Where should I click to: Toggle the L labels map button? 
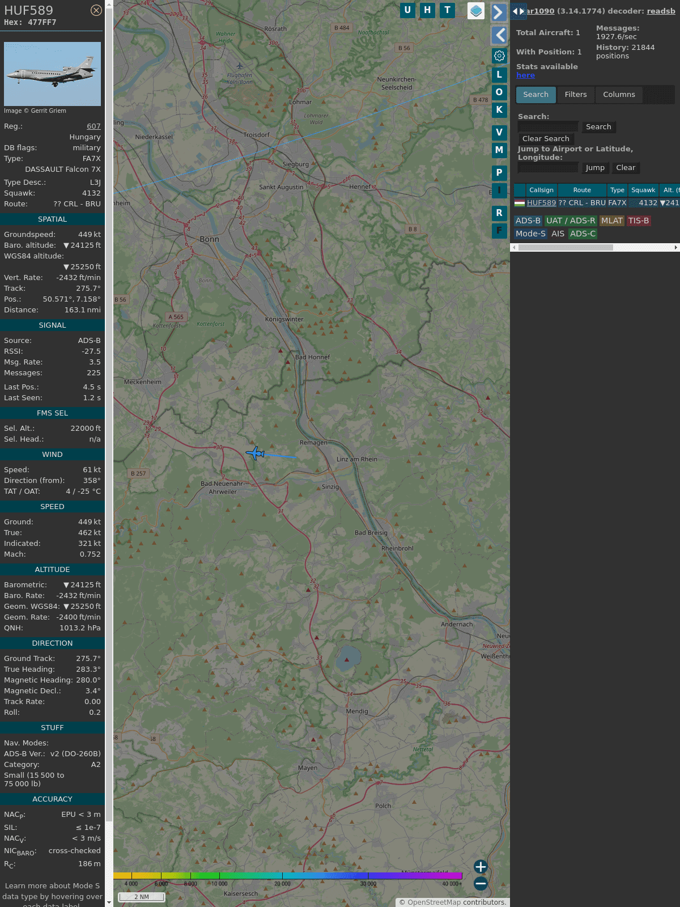point(499,75)
